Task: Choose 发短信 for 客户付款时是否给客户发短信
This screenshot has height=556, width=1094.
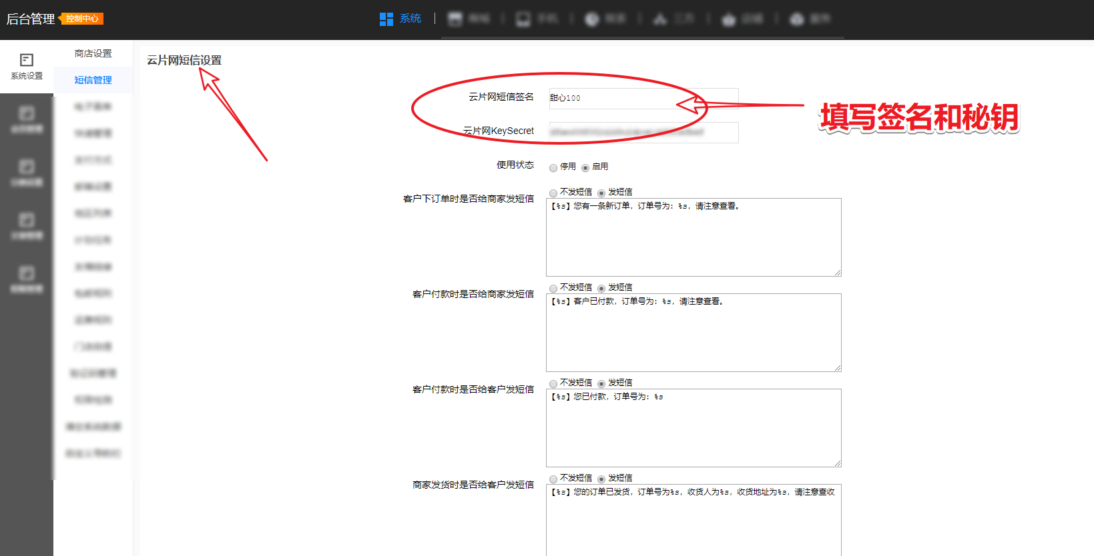Action: point(601,384)
